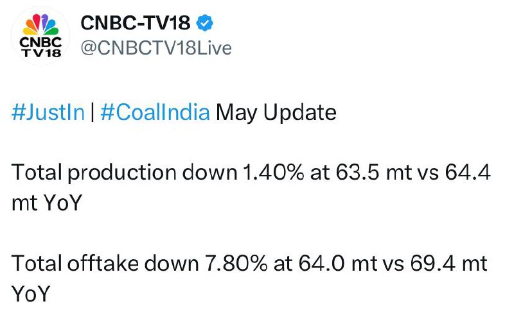Click the peacock logo in the avatar
514x315 pixels.
click(40, 24)
